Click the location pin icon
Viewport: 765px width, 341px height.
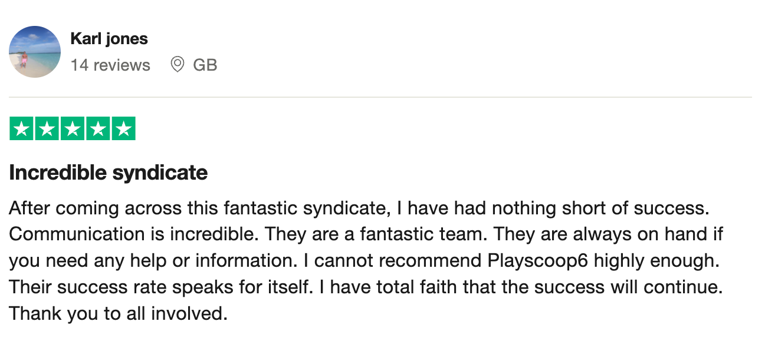pyautogui.click(x=177, y=65)
